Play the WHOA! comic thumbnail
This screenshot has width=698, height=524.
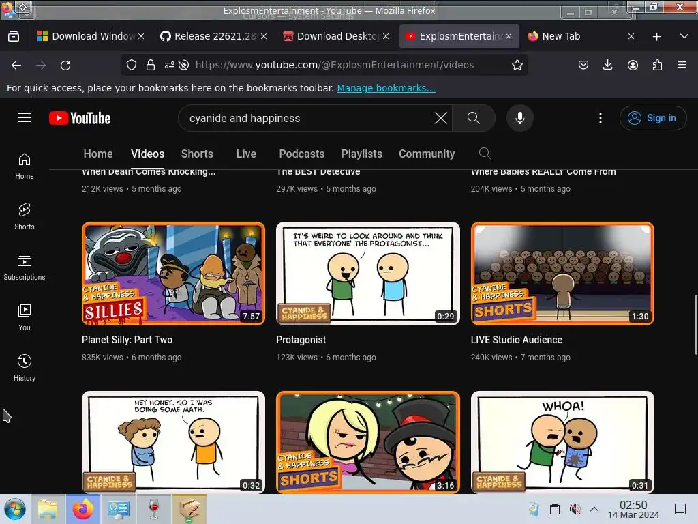562,442
